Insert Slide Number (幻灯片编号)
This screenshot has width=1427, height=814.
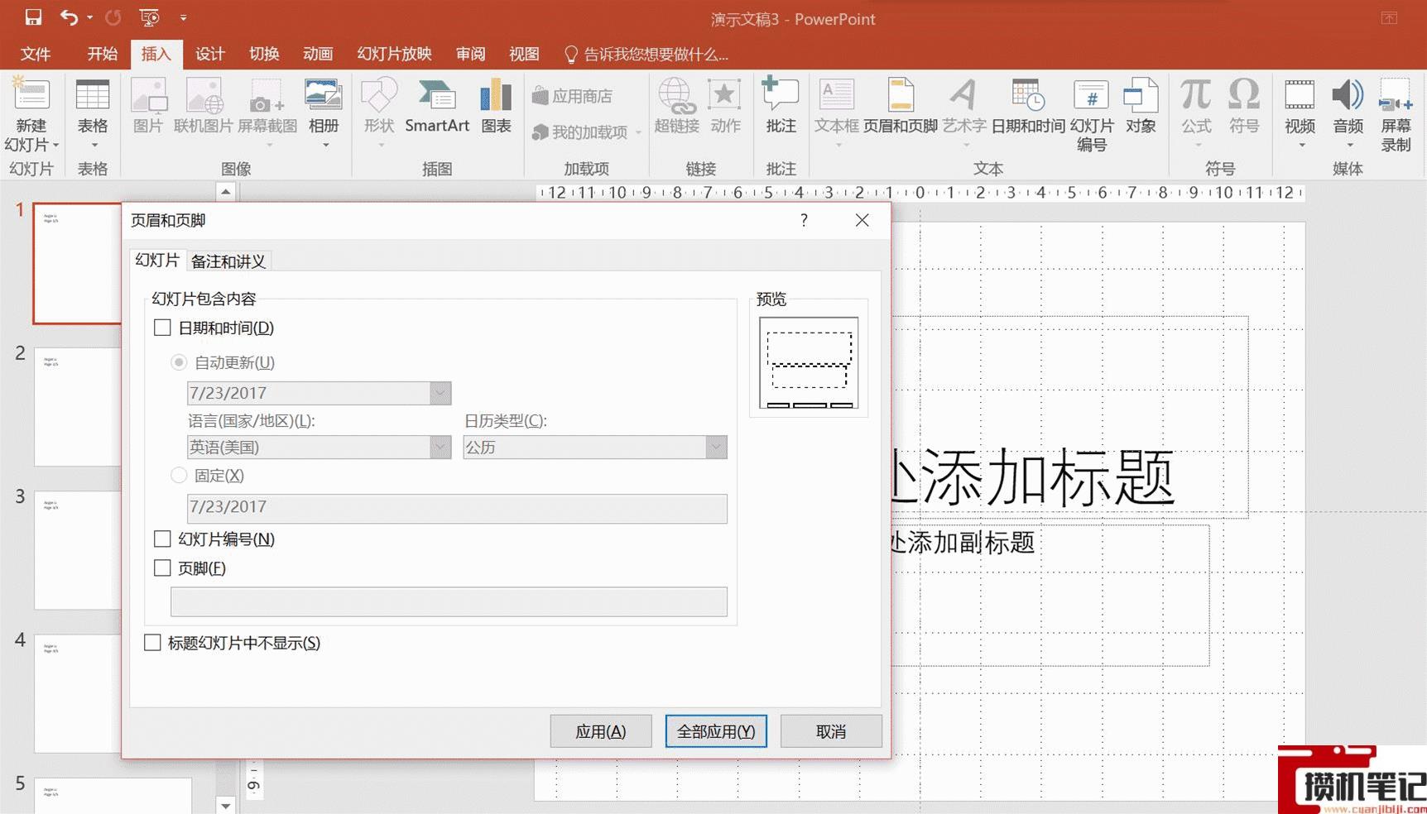point(1092,116)
